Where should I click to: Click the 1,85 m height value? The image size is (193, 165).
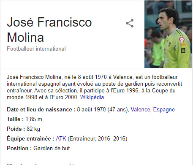[34, 119]
